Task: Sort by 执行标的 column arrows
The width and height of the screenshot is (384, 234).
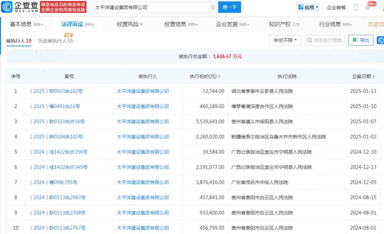Action: pyautogui.click(x=219, y=76)
